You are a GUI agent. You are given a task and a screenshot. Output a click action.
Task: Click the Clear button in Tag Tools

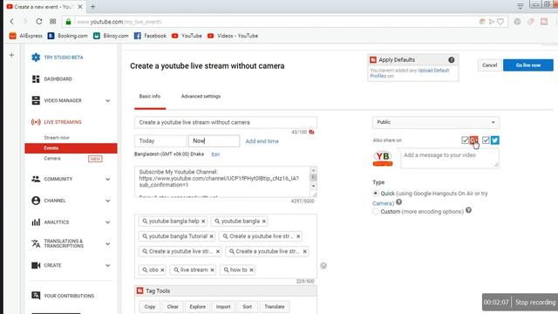(x=173, y=306)
